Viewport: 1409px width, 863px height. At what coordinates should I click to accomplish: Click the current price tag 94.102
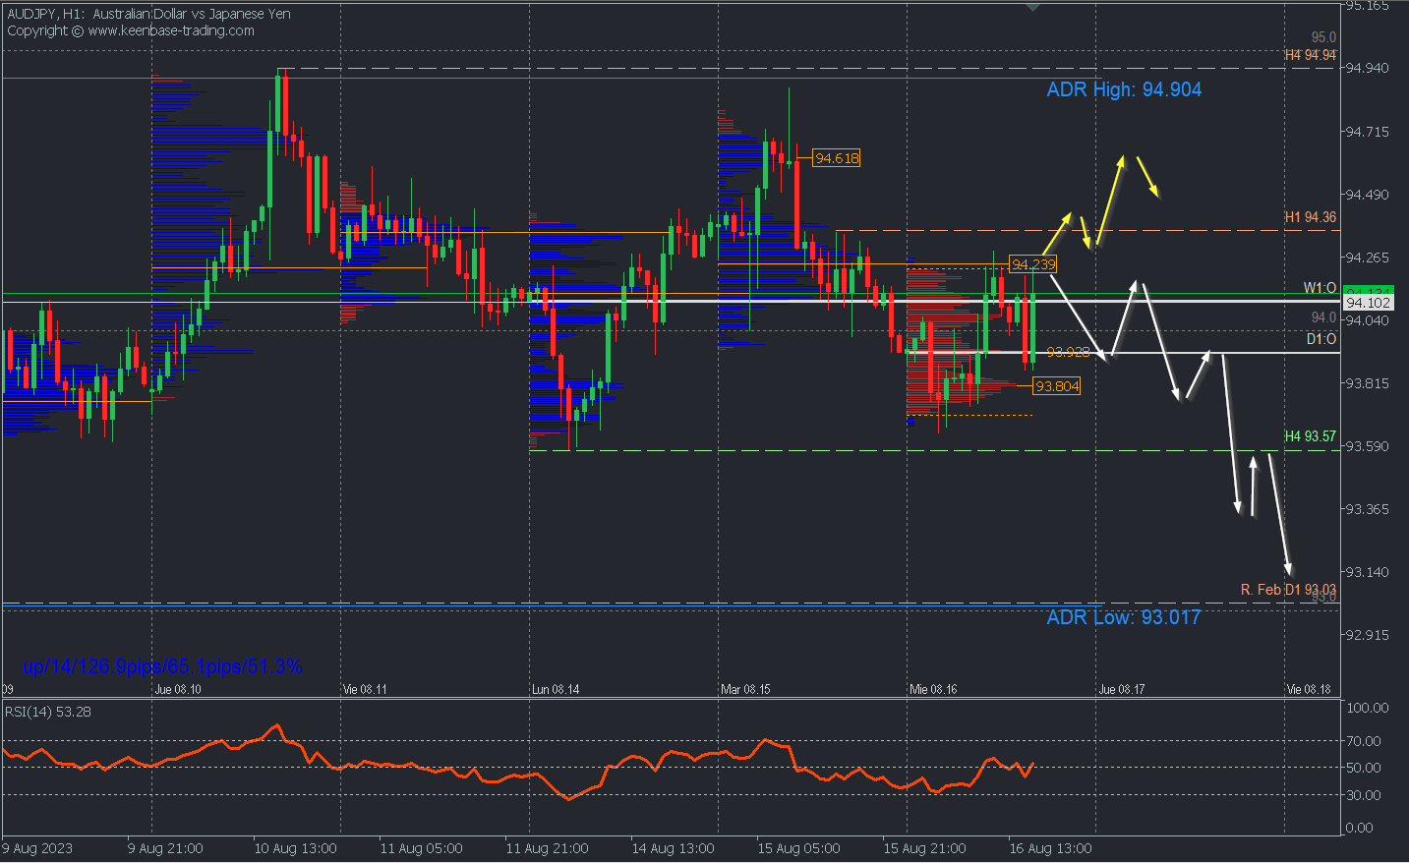pyautogui.click(x=1368, y=303)
